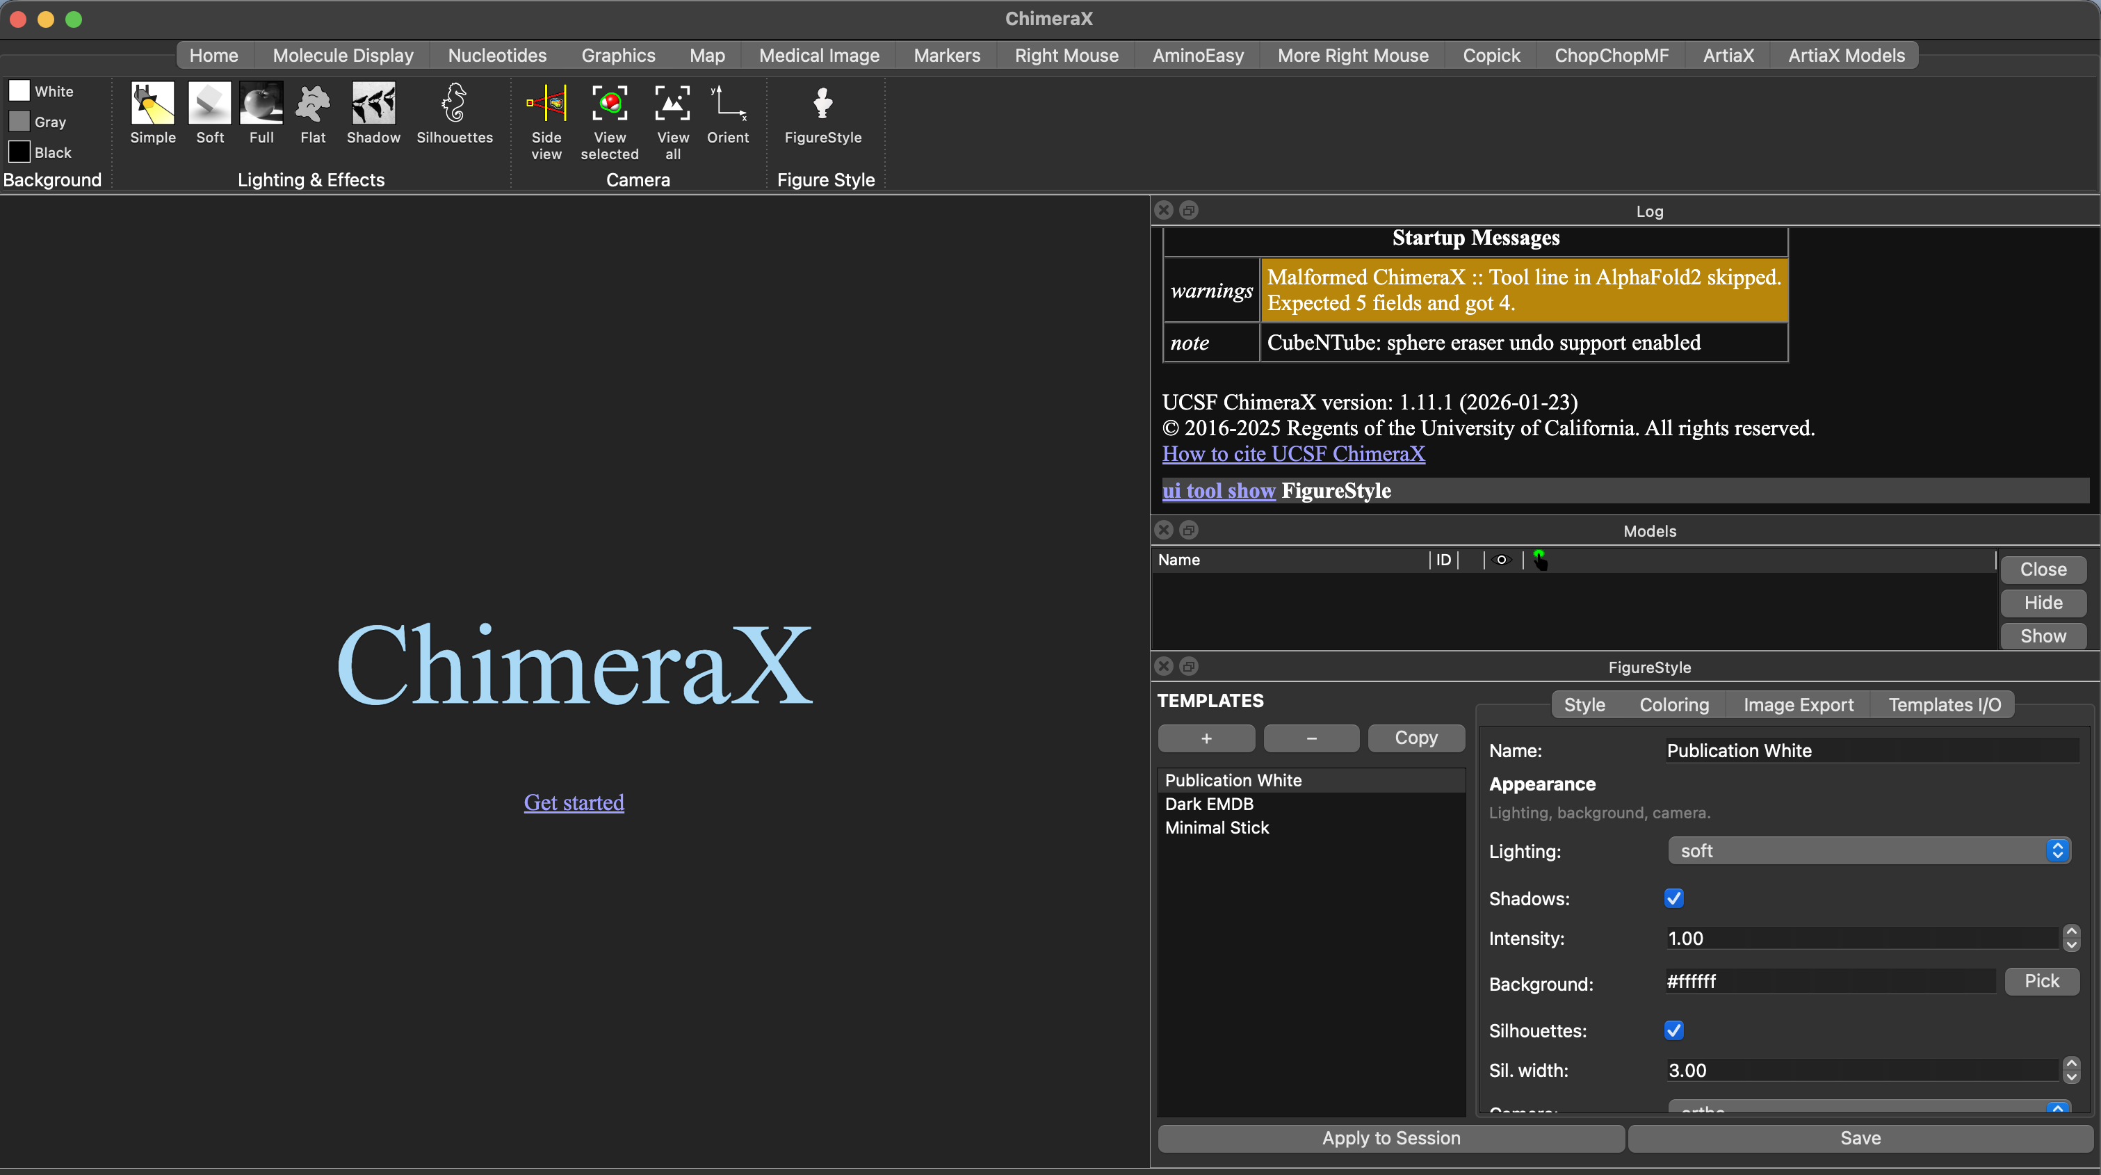Select the Dark EMDB template

tap(1311, 804)
